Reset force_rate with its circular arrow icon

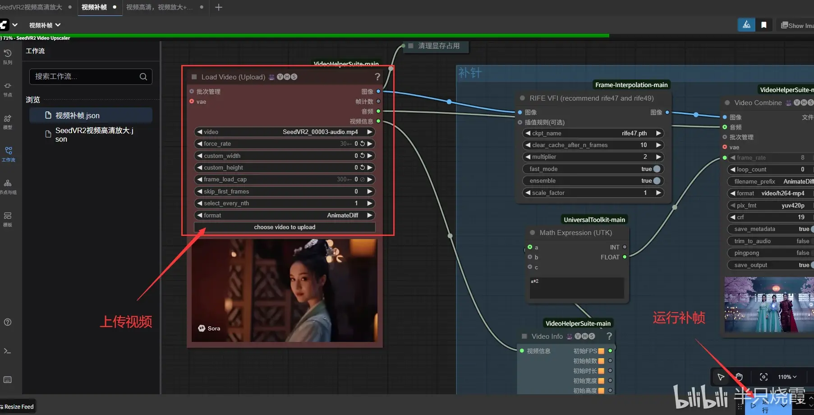click(x=362, y=144)
